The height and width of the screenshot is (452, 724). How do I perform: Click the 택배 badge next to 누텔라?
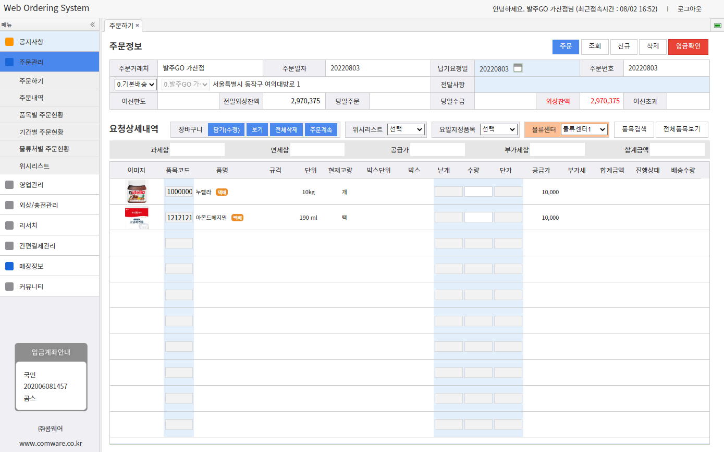[222, 192]
